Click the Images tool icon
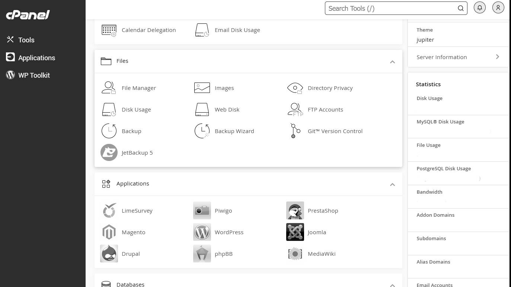 click(x=202, y=88)
